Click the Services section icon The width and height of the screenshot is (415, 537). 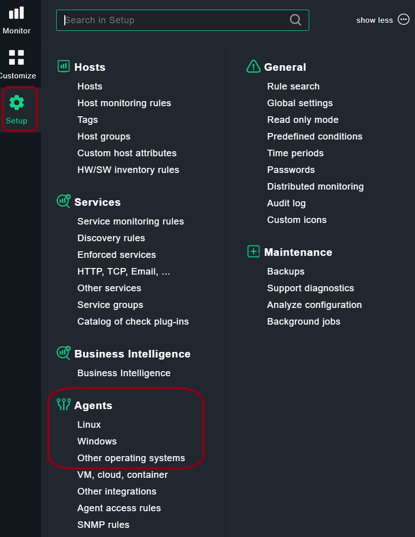[x=63, y=201]
